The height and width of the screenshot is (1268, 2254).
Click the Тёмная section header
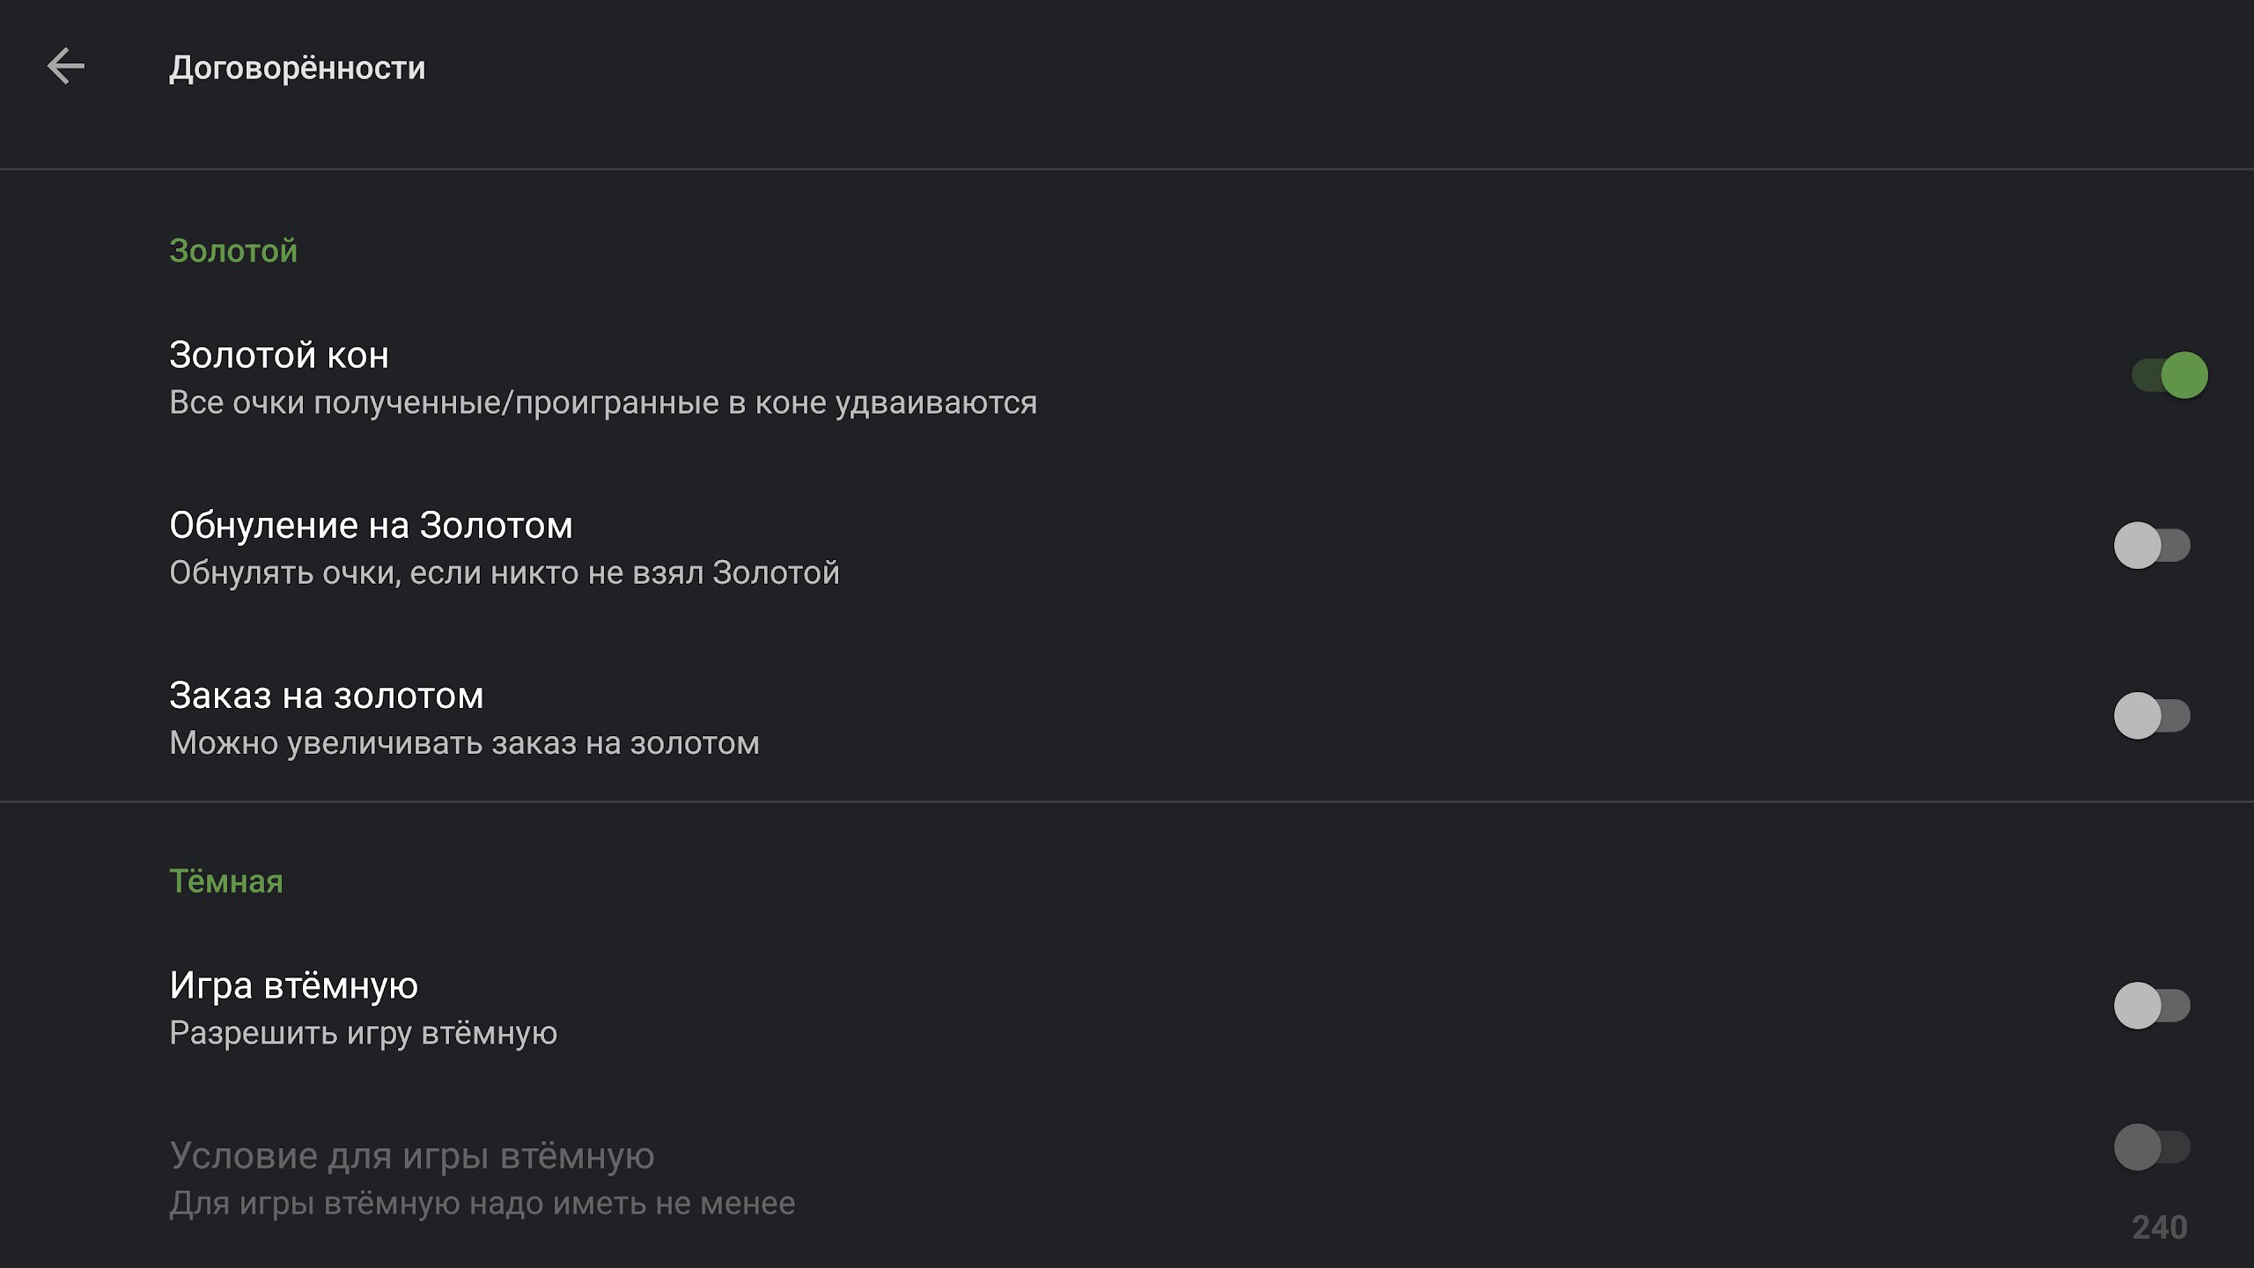tap(226, 881)
